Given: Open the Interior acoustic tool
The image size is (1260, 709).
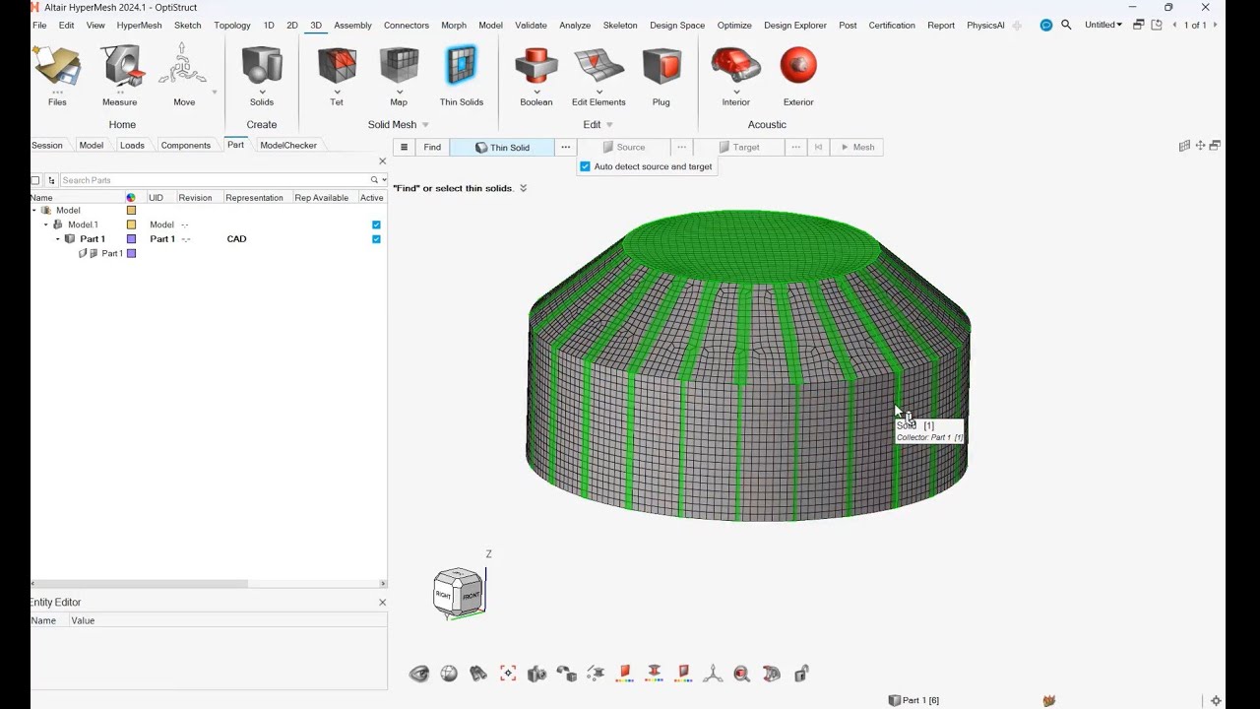Looking at the screenshot, I should (x=736, y=67).
